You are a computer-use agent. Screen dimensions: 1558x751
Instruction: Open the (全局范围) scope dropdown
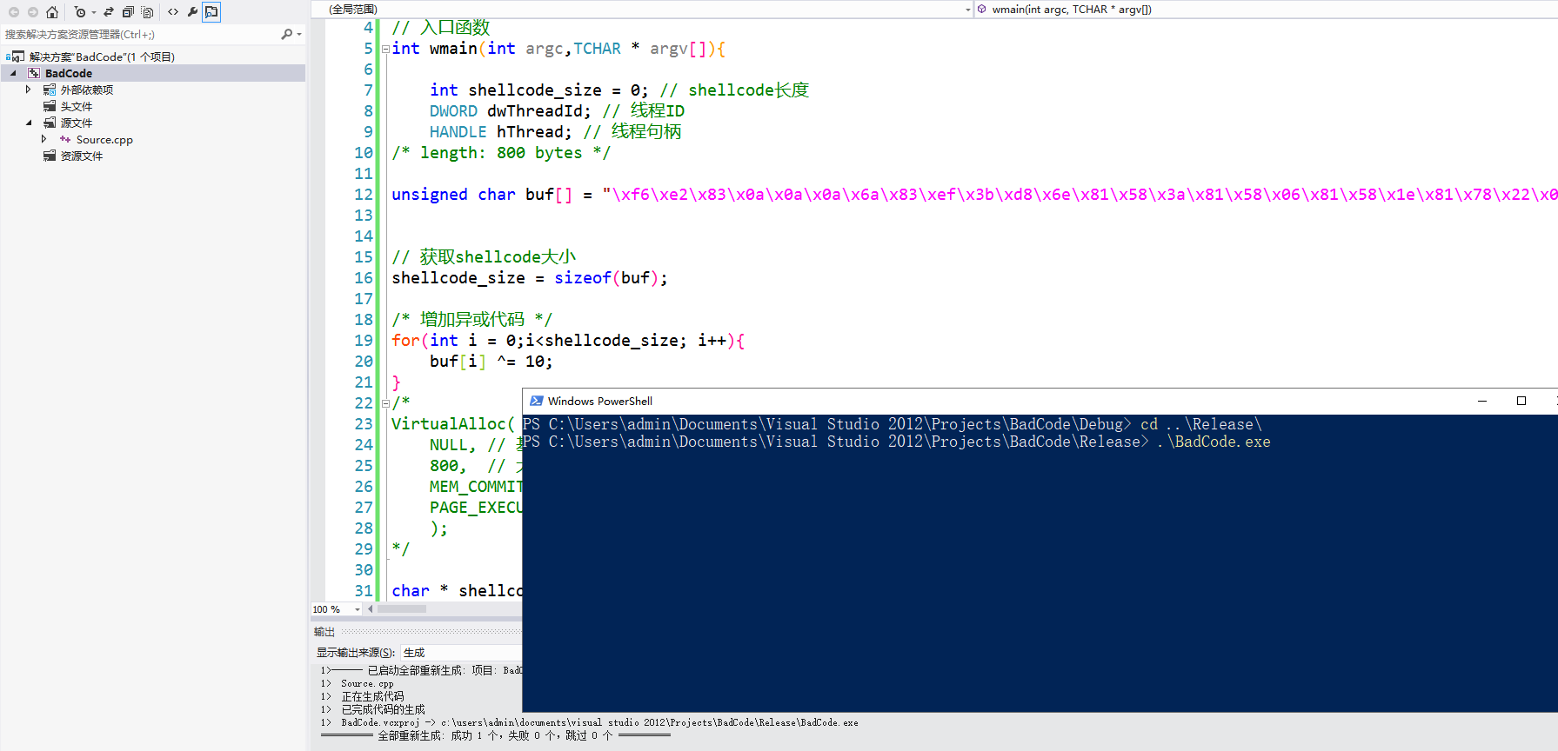pos(642,10)
